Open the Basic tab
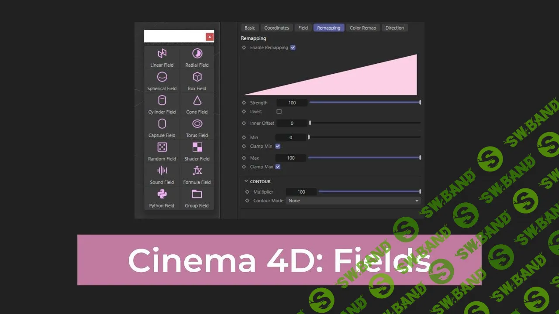This screenshot has width=559, height=314. (x=250, y=28)
